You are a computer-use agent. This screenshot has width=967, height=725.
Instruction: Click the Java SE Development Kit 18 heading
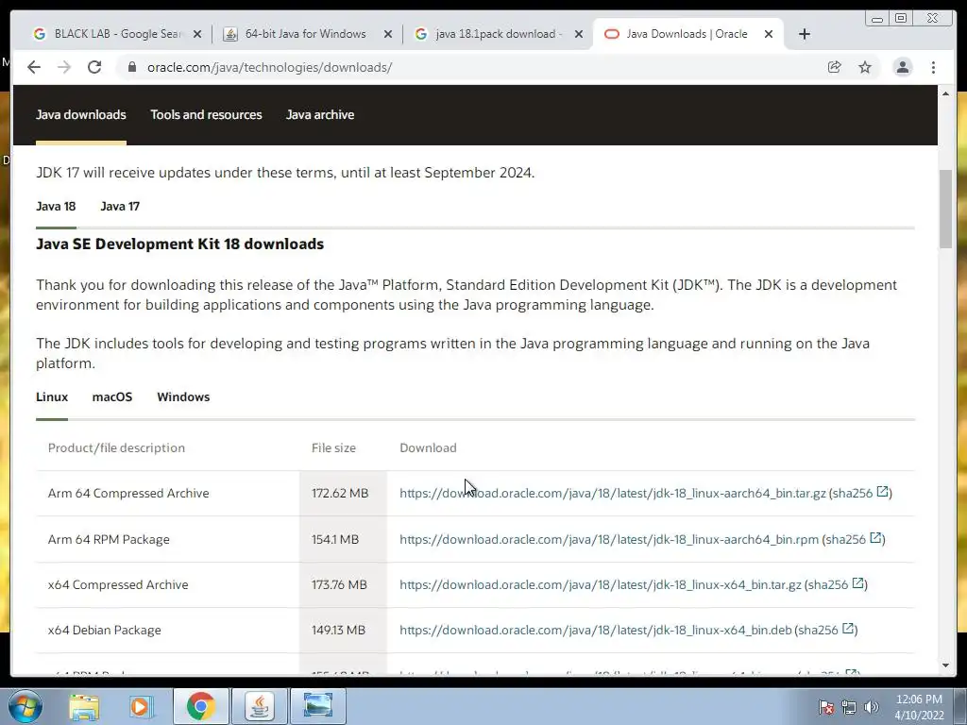click(x=179, y=244)
